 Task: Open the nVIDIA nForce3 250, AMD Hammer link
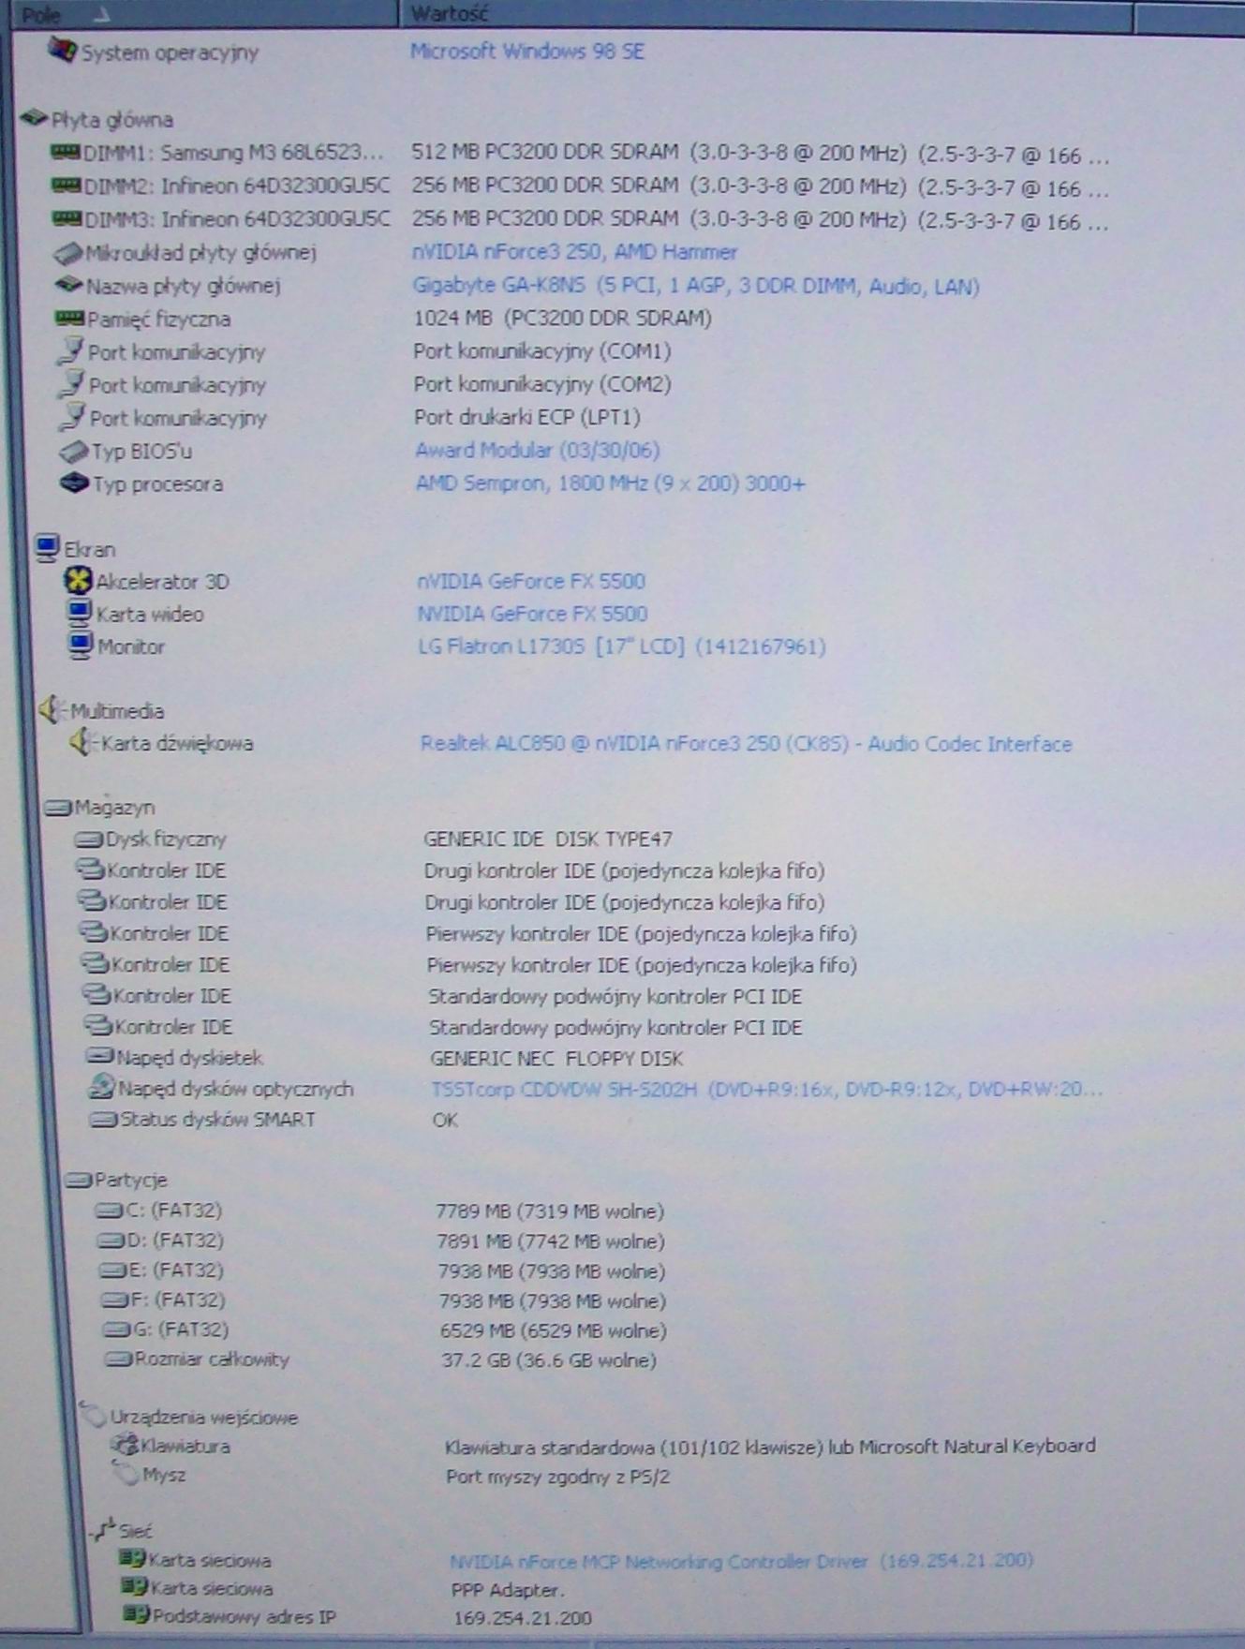(575, 252)
